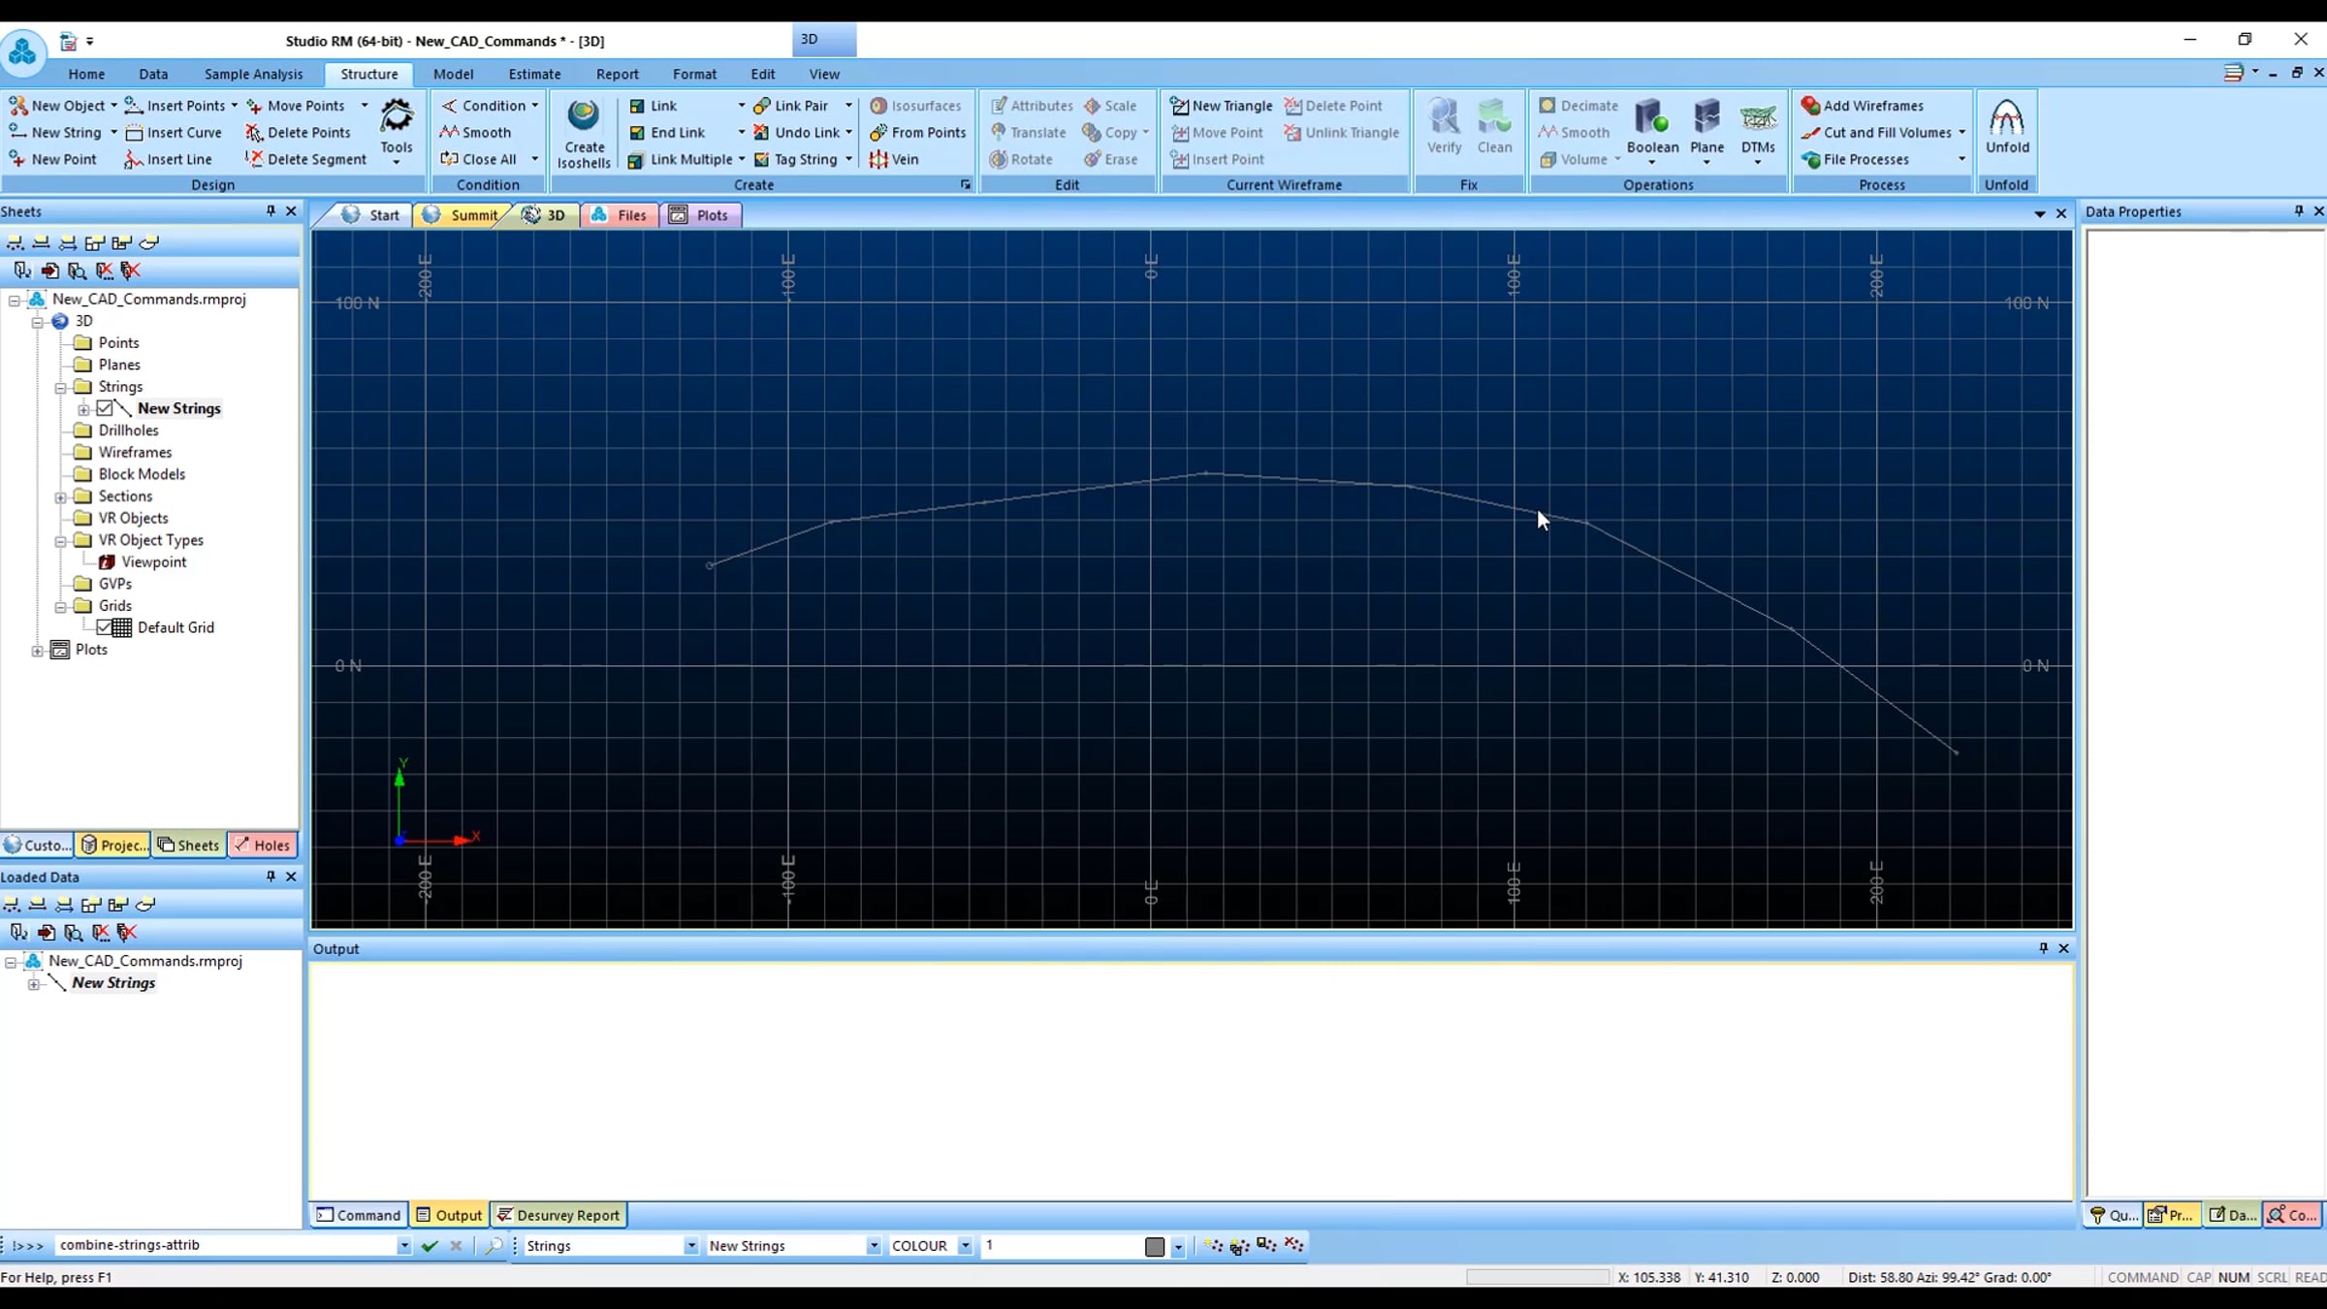Open the colour swatch dropdown arrow
Screen dimensions: 2327x1309
1177,1247
